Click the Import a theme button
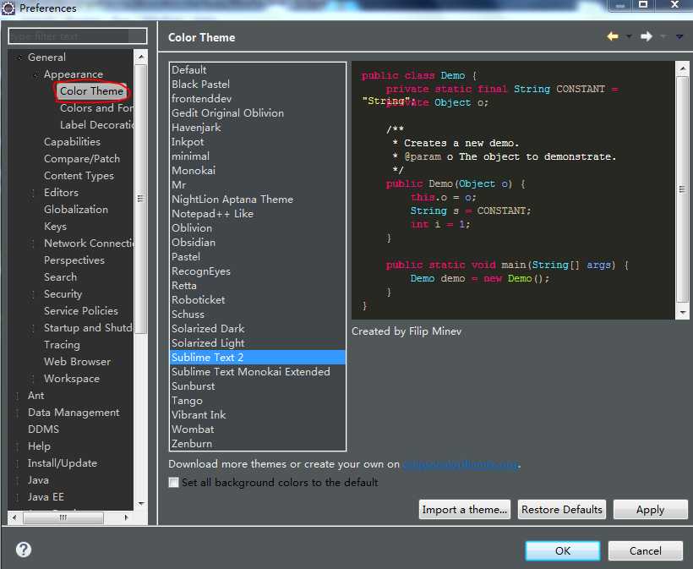This screenshot has width=693, height=569. [465, 509]
